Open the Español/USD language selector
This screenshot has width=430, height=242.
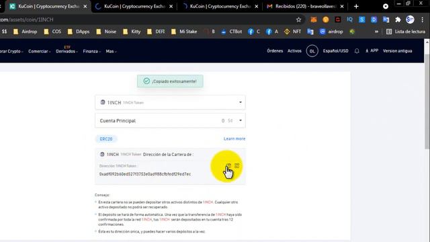[x=336, y=51]
